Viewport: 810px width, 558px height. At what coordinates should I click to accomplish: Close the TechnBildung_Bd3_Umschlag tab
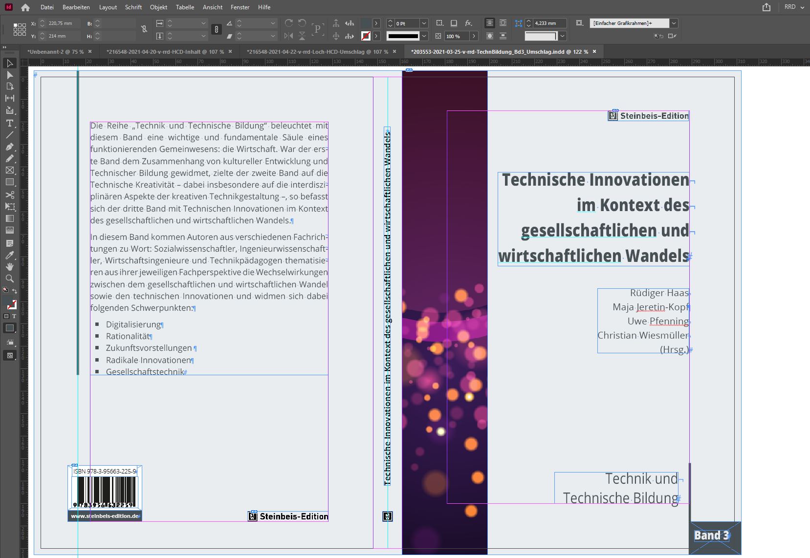click(594, 51)
